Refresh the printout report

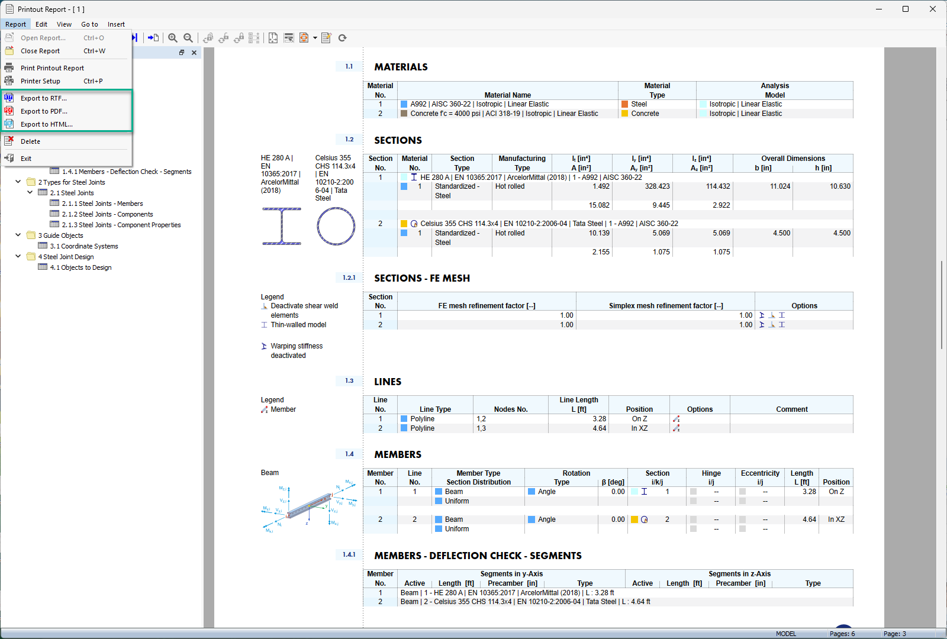coord(342,37)
